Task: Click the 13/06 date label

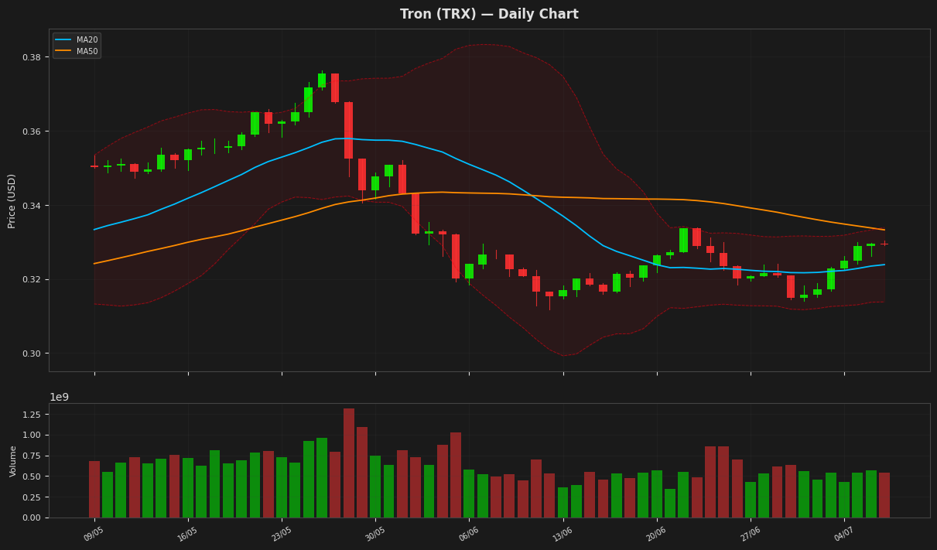Action: [562, 534]
